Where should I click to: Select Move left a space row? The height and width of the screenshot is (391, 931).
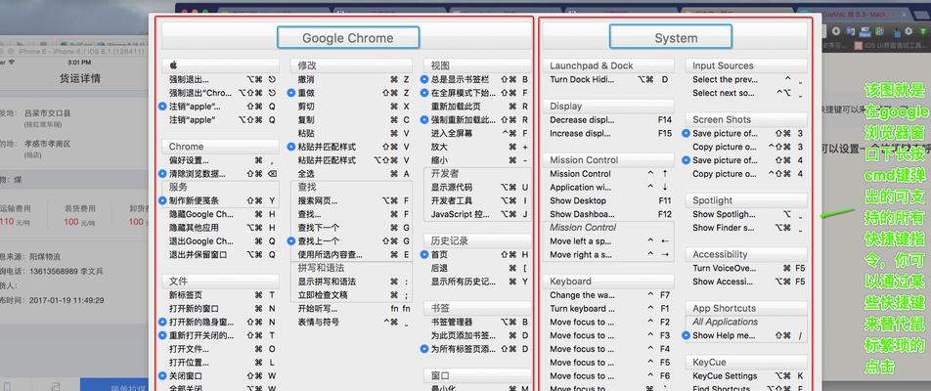pyautogui.click(x=608, y=240)
